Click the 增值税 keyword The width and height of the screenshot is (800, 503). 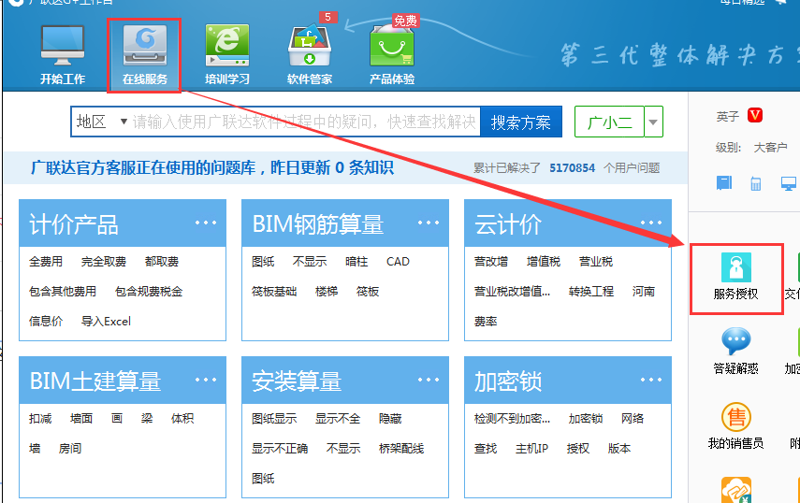(x=544, y=262)
